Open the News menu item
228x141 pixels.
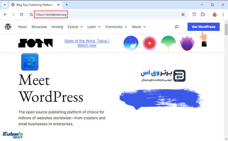[x=22, y=27]
